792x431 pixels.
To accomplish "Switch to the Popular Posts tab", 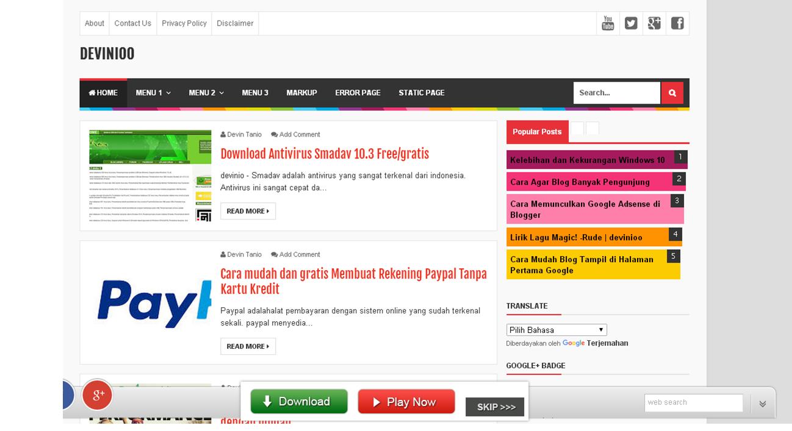I will click(537, 132).
